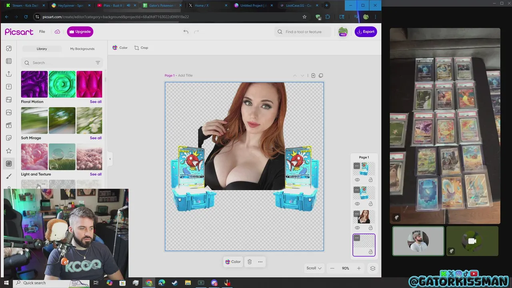512x288 pixels.
Task: Move the page up with the up chevron
Action: [295, 75]
